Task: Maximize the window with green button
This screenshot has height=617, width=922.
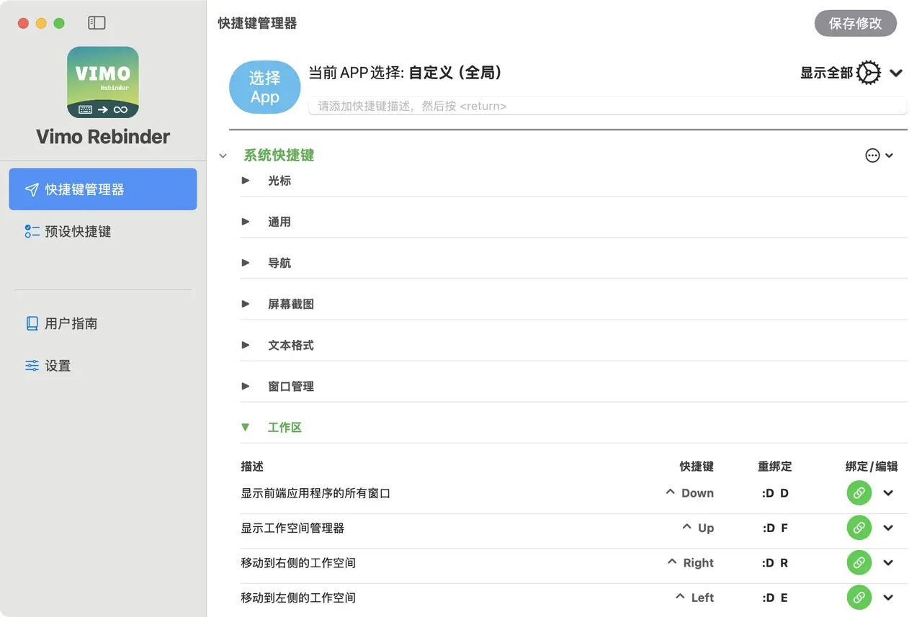Action: pyautogui.click(x=59, y=23)
